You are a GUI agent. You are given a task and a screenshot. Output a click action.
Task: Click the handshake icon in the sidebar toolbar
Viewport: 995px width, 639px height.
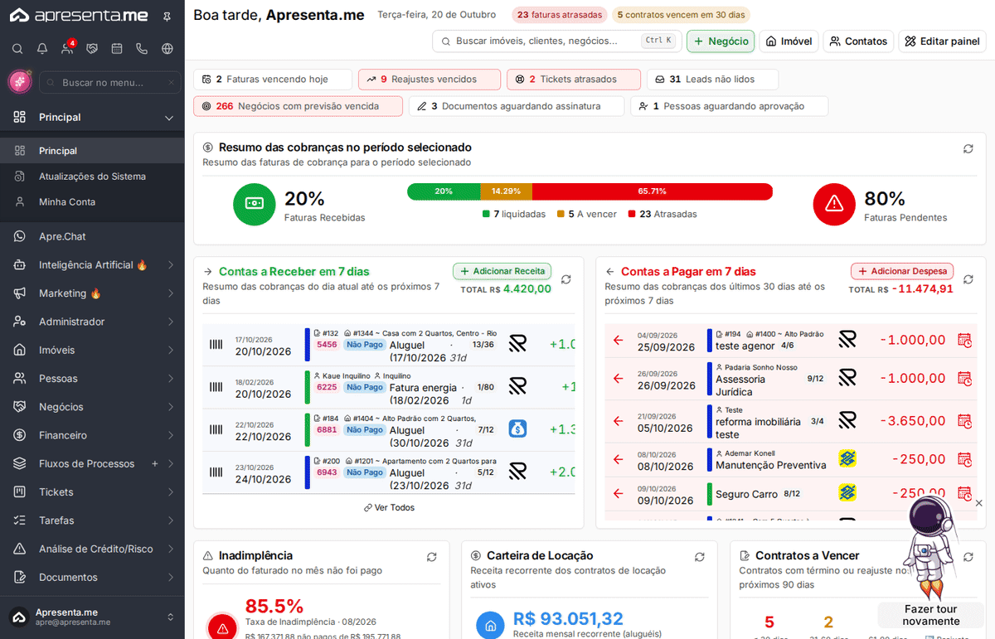(x=92, y=49)
